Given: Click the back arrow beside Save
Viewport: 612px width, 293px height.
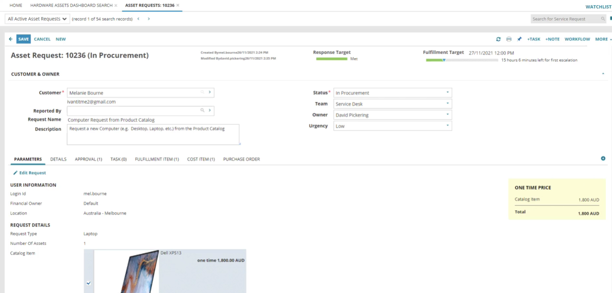Looking at the screenshot, I should pos(11,39).
